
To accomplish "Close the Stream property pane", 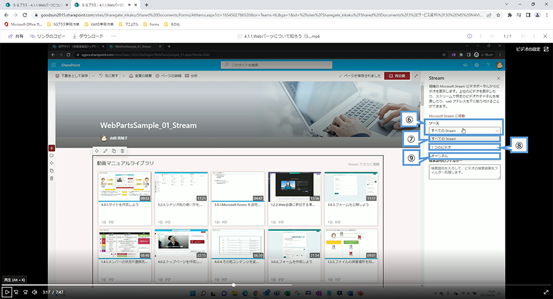I will [498, 78].
